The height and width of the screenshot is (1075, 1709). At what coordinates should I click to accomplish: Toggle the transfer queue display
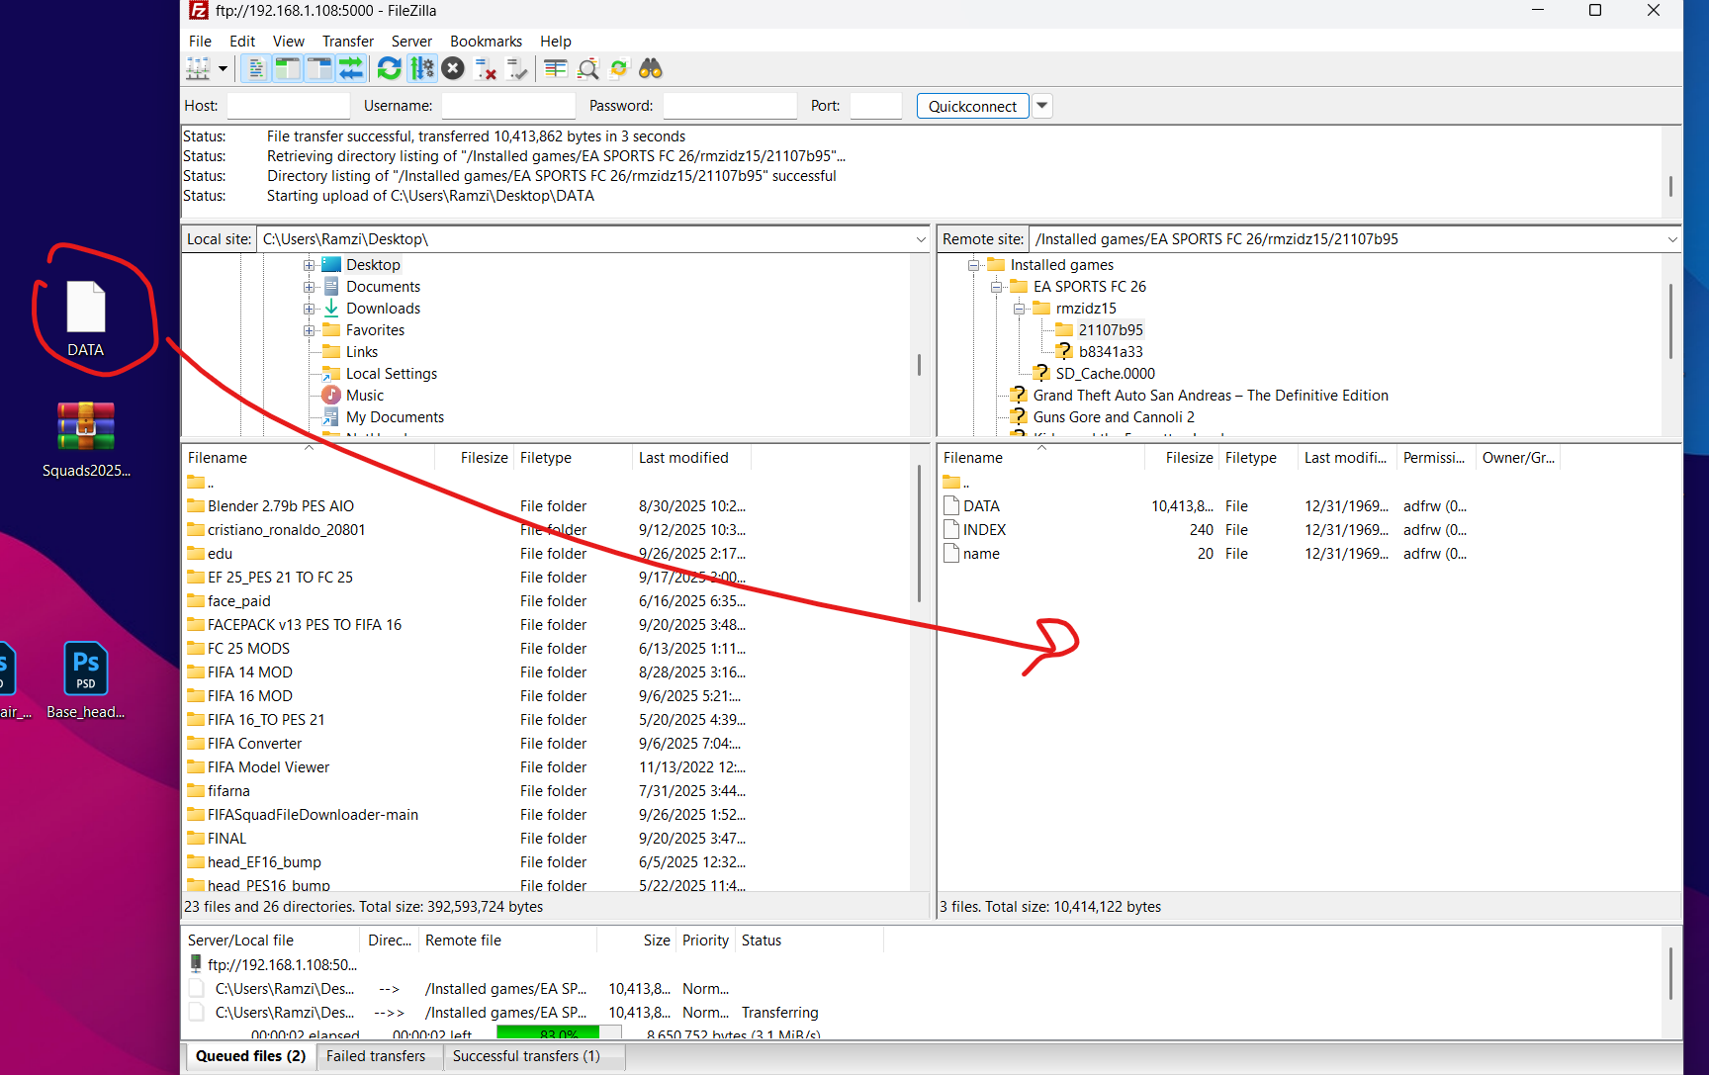350,68
